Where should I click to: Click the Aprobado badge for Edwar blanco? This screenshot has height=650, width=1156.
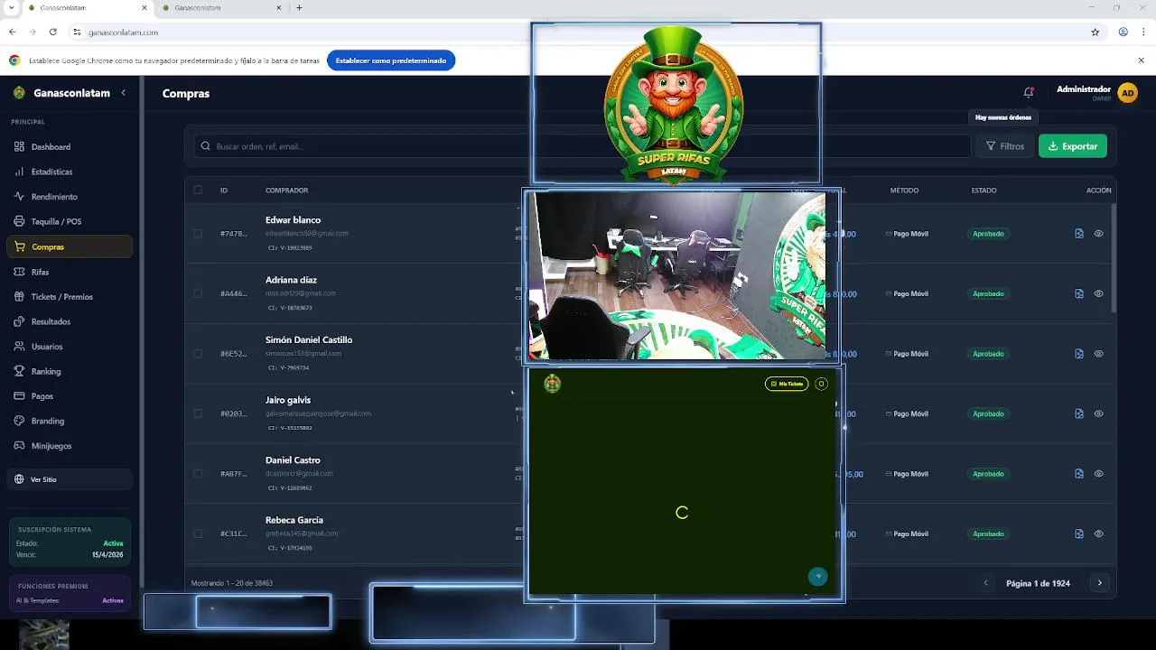[x=988, y=234]
